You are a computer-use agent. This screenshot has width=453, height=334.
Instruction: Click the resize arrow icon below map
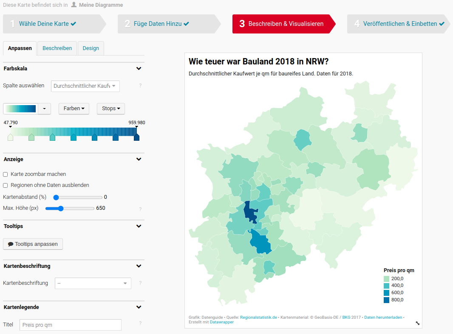[x=417, y=323]
